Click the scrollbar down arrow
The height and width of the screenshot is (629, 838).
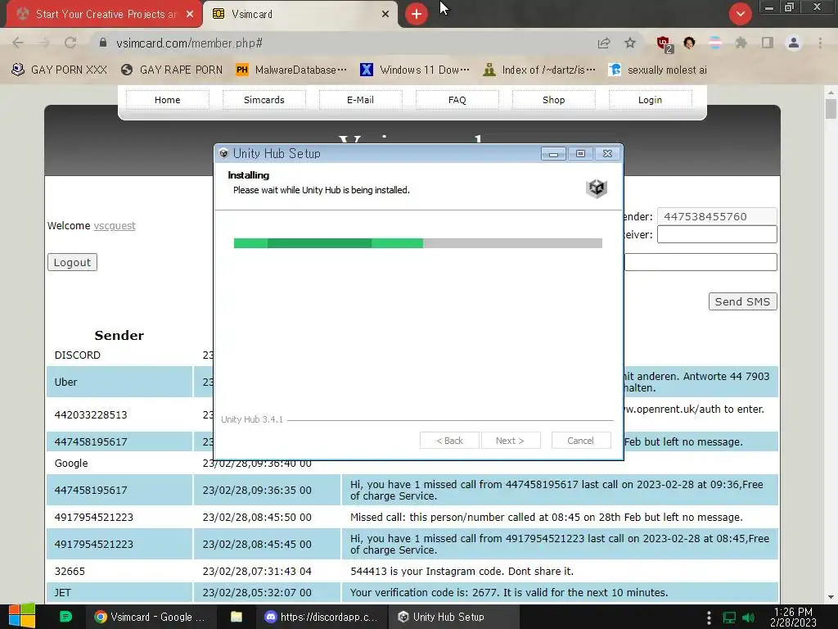(x=831, y=597)
